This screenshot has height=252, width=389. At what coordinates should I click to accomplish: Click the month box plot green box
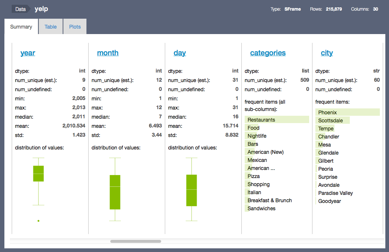115,192
